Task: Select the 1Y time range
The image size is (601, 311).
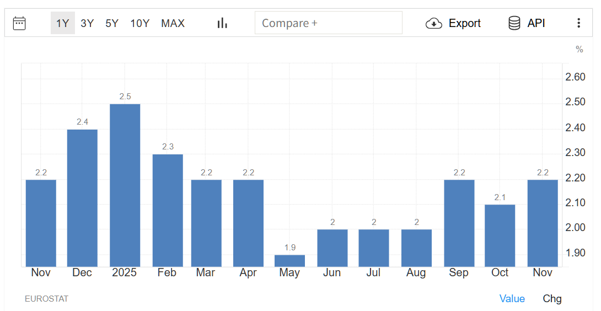Action: click(62, 23)
